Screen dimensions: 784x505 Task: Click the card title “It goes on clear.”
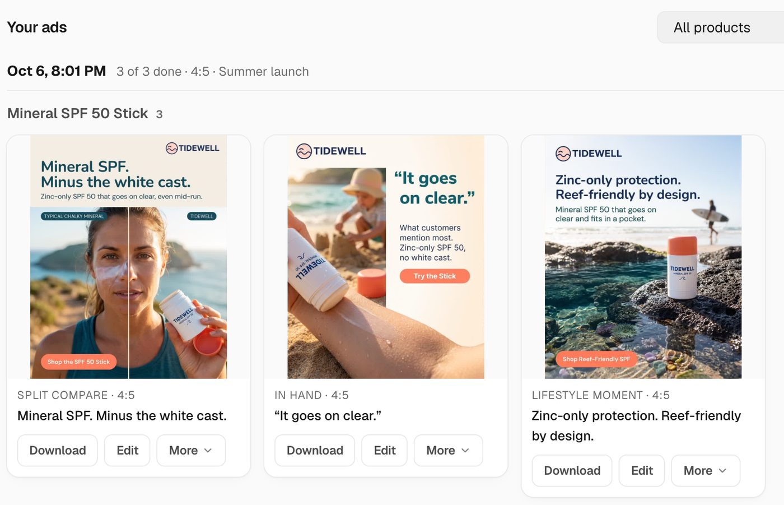point(328,416)
